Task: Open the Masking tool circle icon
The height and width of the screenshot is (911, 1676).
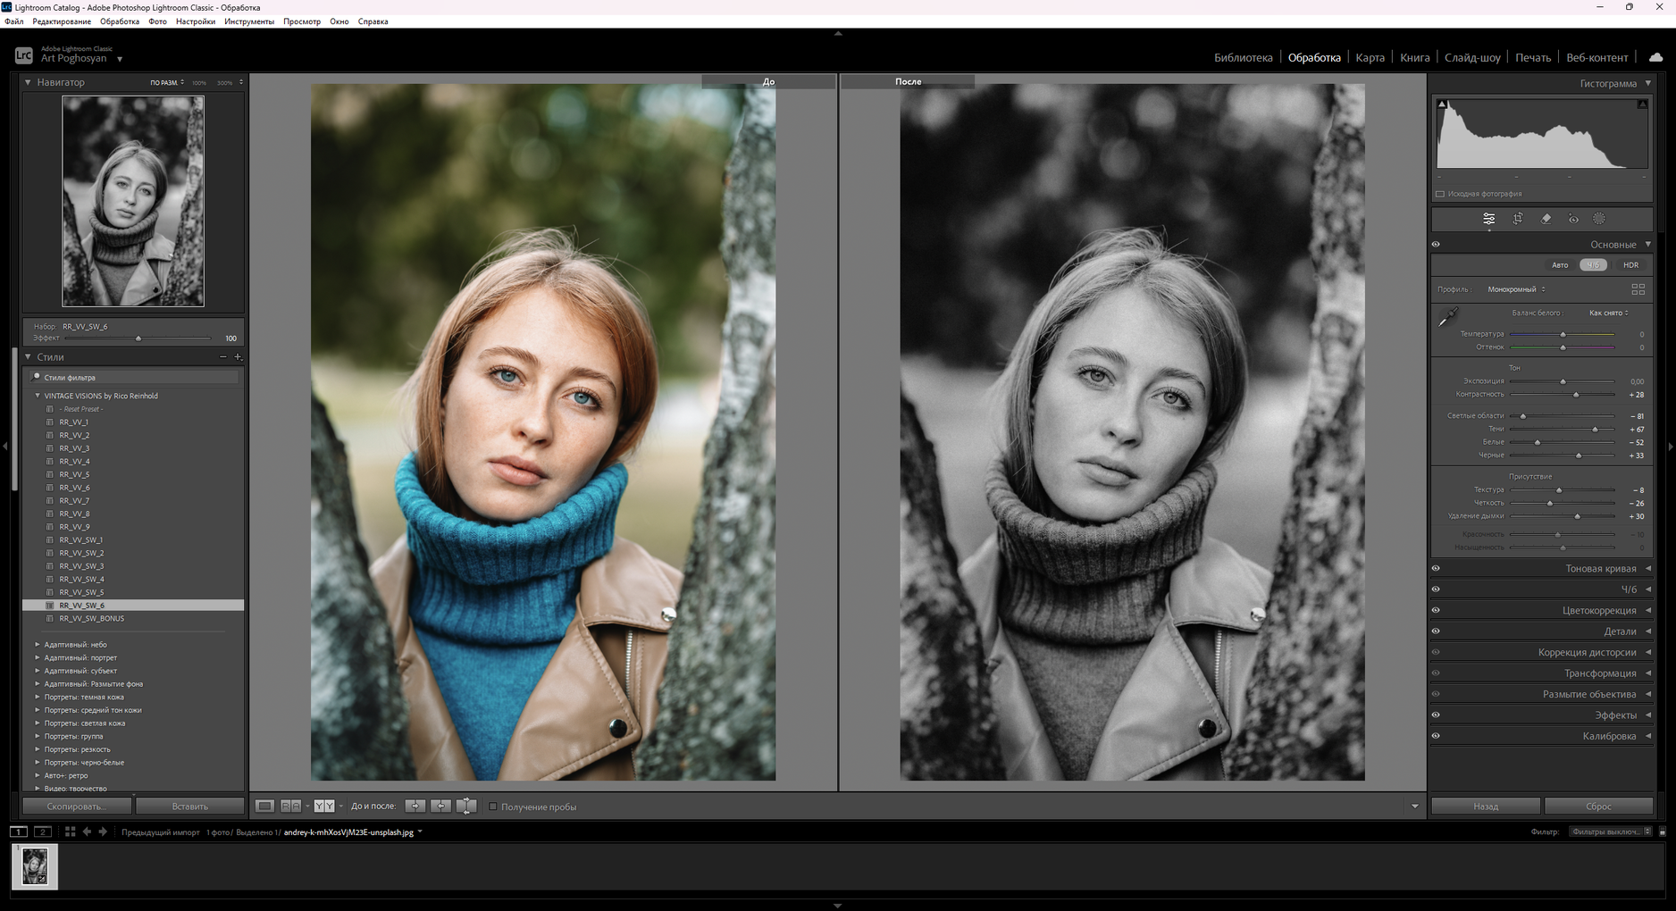Action: [x=1599, y=219]
